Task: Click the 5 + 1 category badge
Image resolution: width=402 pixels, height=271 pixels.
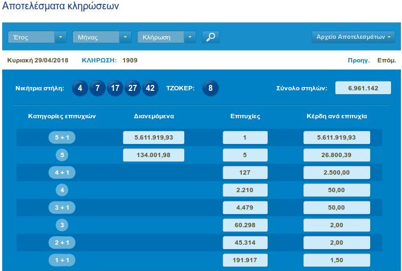Action: click(x=61, y=138)
